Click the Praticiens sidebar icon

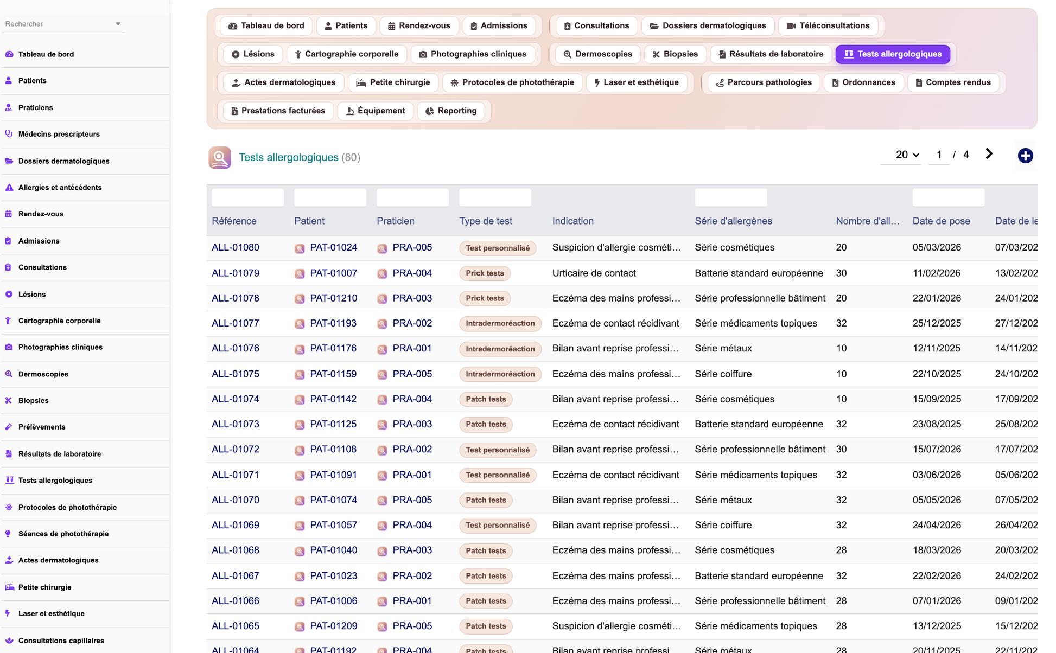coord(9,107)
